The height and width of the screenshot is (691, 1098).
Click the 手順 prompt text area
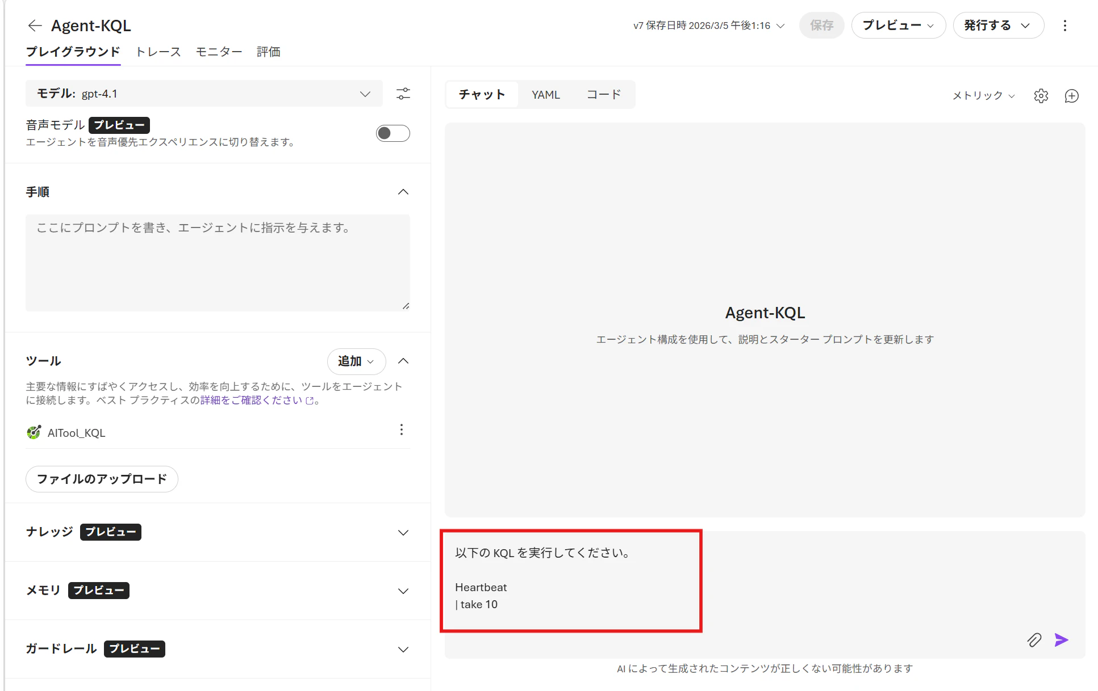[218, 262]
